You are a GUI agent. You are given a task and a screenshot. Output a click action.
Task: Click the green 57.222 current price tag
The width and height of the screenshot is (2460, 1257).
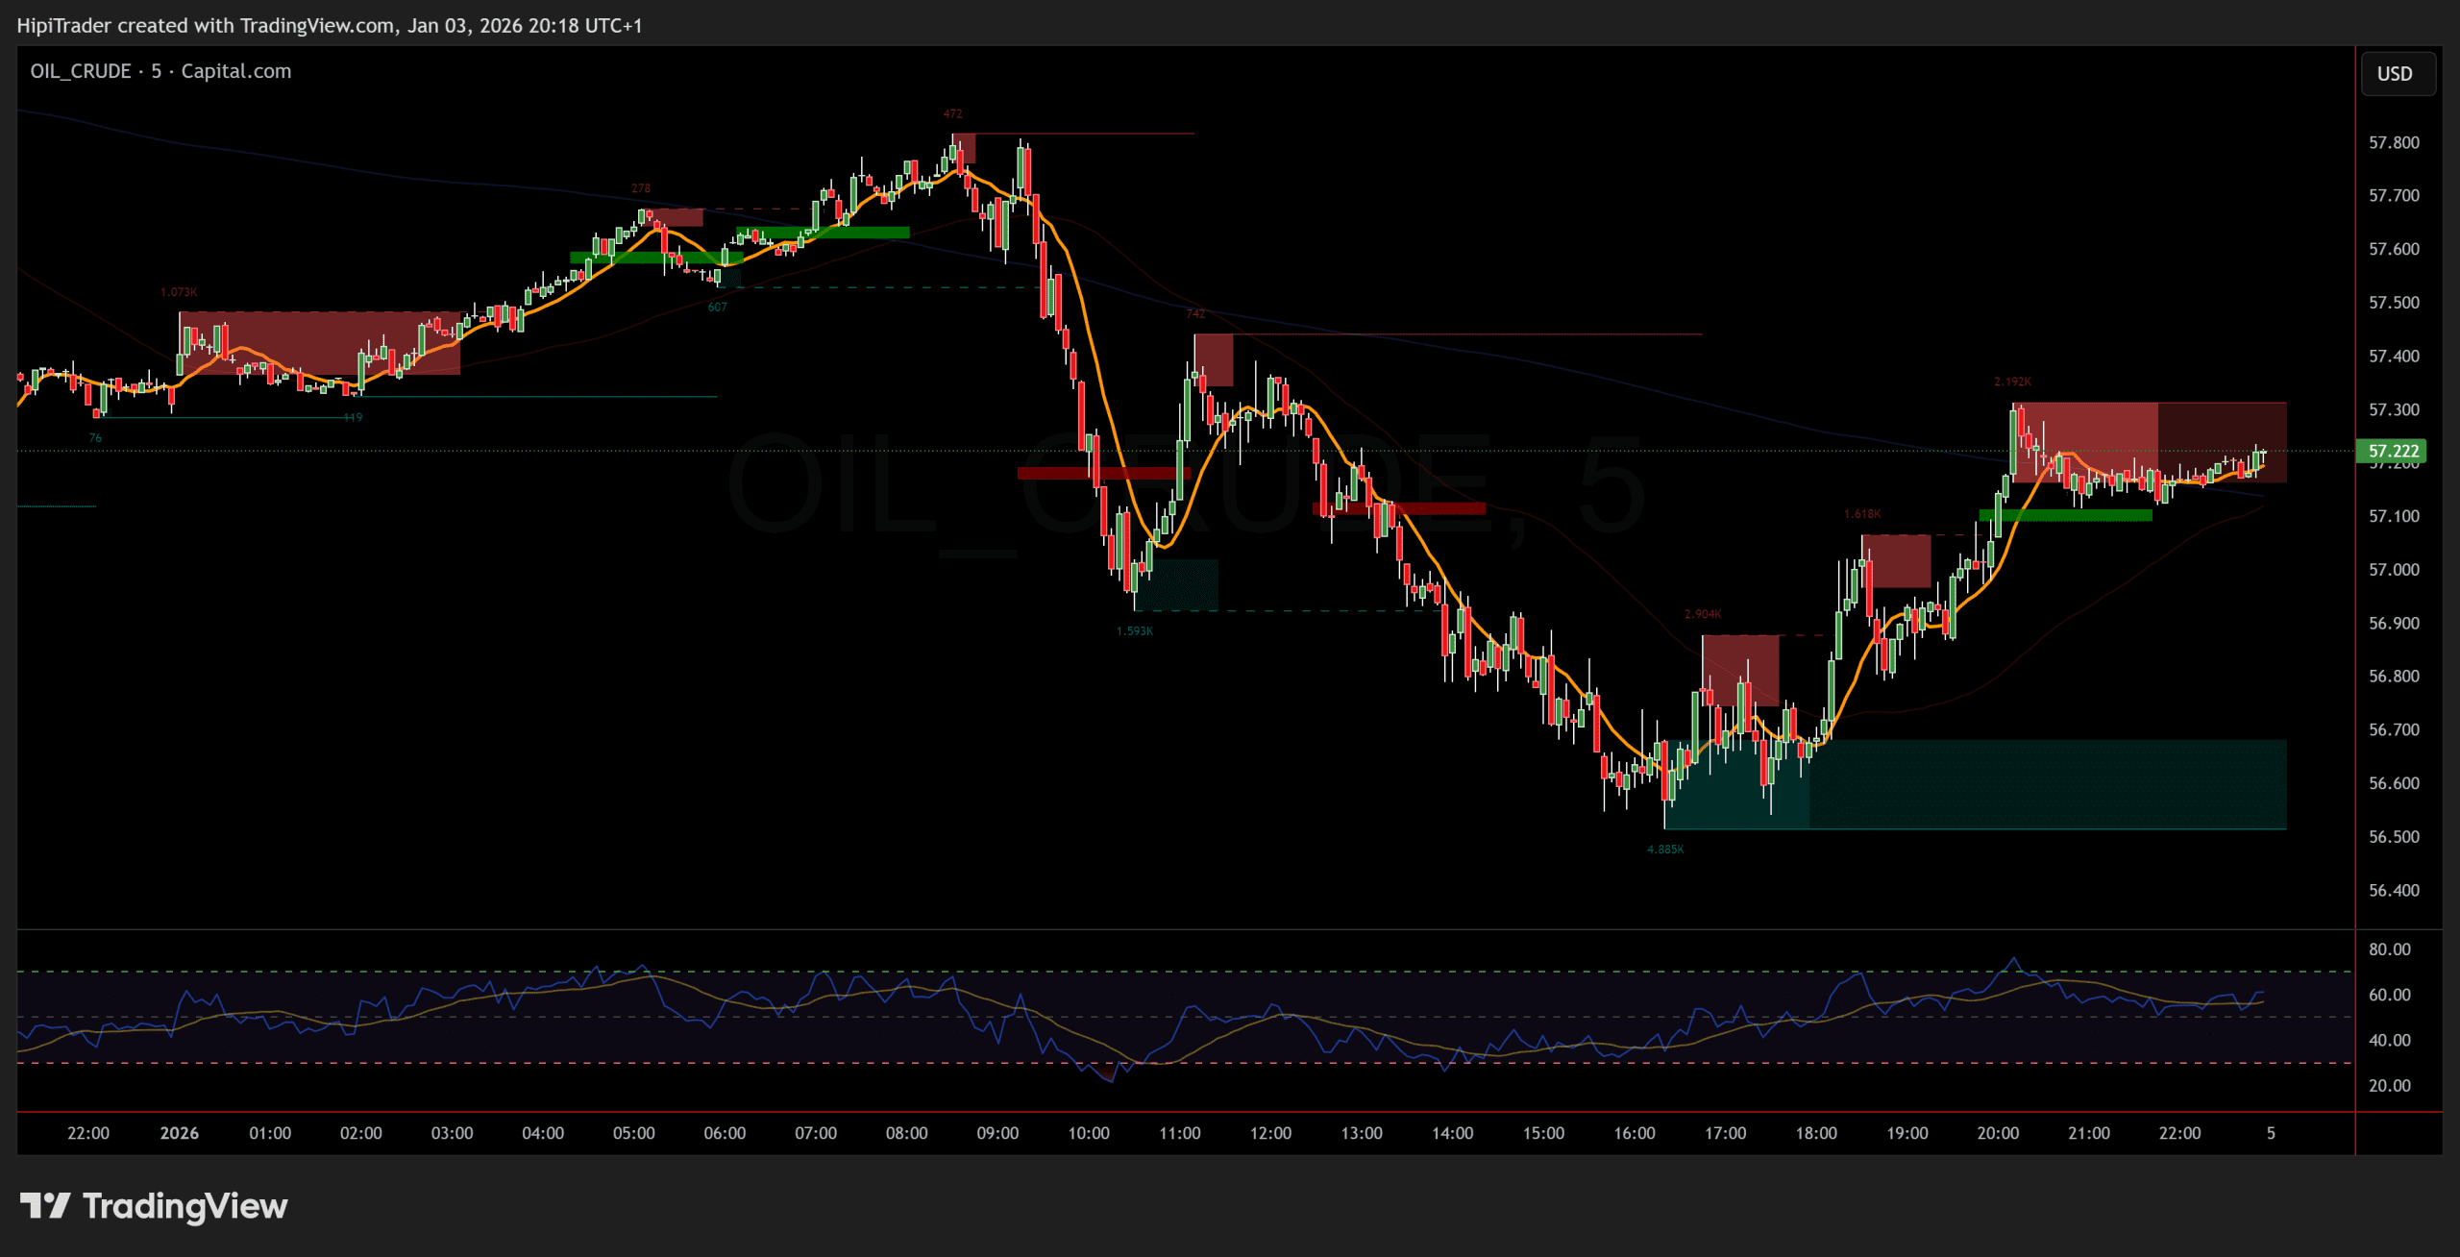(2392, 451)
